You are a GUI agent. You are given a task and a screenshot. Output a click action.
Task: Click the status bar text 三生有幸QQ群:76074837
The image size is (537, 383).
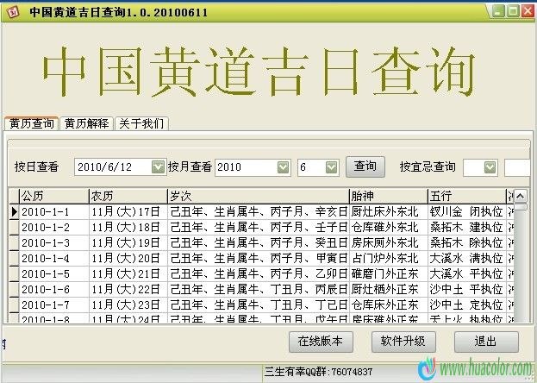point(319,372)
